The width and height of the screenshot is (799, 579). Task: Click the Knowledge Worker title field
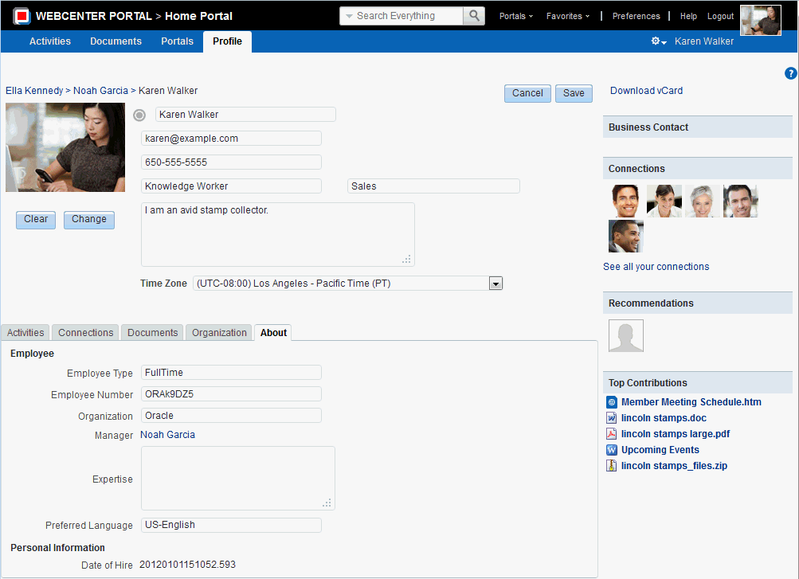click(231, 186)
